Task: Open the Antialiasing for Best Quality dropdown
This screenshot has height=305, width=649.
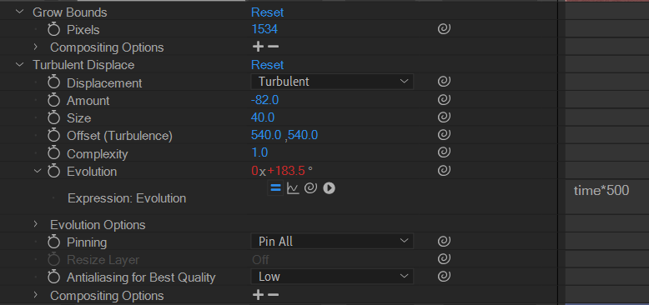Action: pyautogui.click(x=332, y=277)
